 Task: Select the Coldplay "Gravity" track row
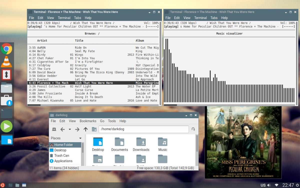[93, 65]
